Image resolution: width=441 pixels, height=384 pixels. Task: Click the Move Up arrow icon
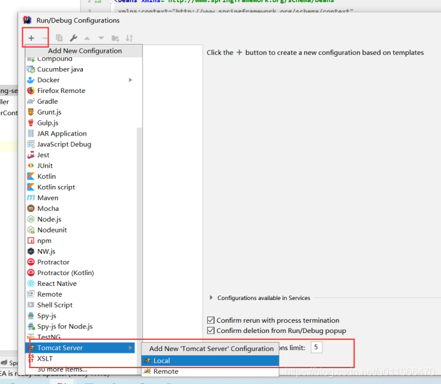click(87, 38)
